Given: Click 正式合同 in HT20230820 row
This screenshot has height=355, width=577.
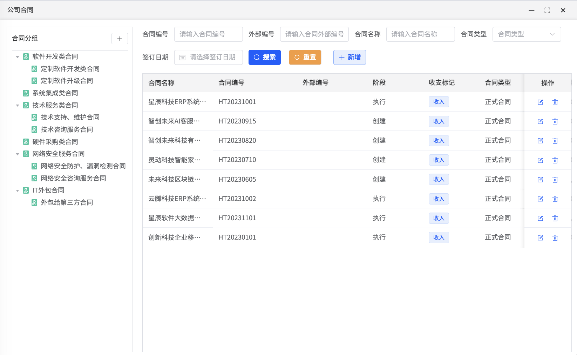Looking at the screenshot, I should pyautogui.click(x=498, y=140).
